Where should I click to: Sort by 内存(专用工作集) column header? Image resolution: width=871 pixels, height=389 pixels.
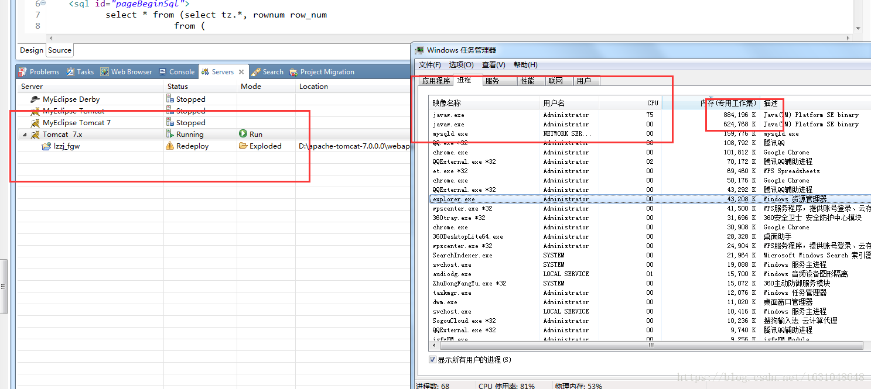coord(711,103)
